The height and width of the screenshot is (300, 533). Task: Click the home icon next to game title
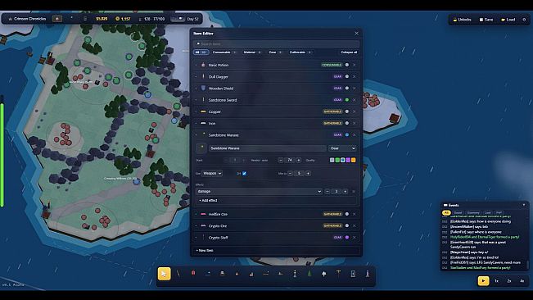[10, 19]
